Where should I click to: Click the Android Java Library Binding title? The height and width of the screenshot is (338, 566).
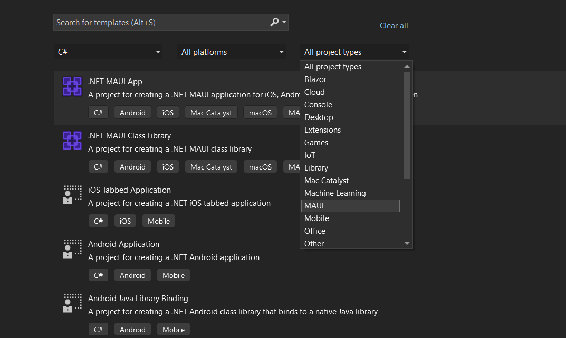pos(138,299)
